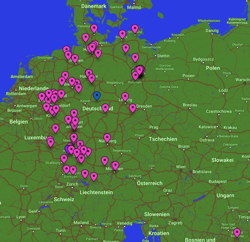
Task: Open the westernmost pin near Essen
Action: 42,97
